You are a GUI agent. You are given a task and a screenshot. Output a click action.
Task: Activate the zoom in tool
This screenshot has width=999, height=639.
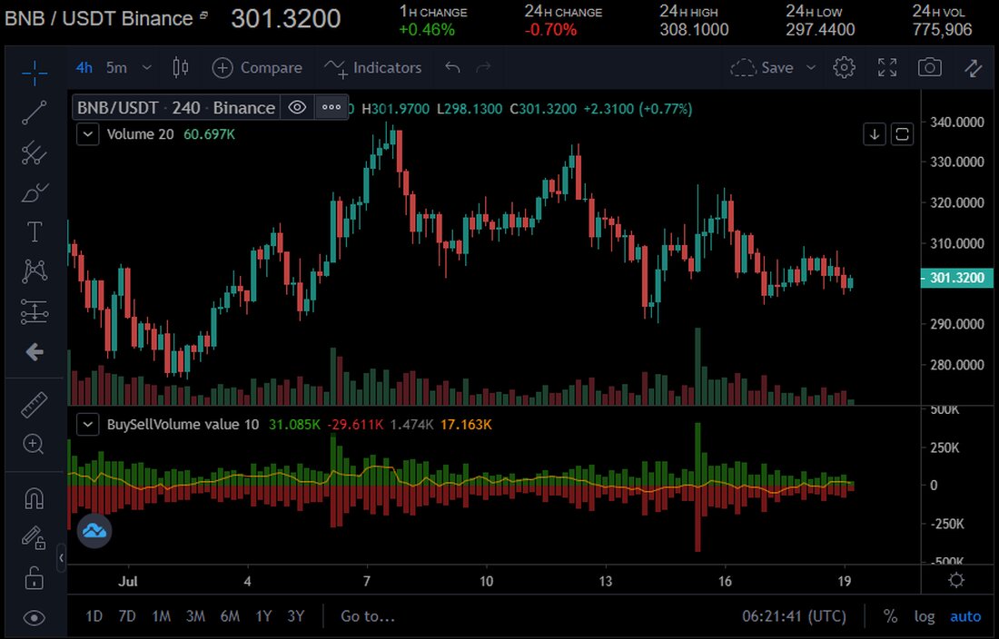(35, 444)
